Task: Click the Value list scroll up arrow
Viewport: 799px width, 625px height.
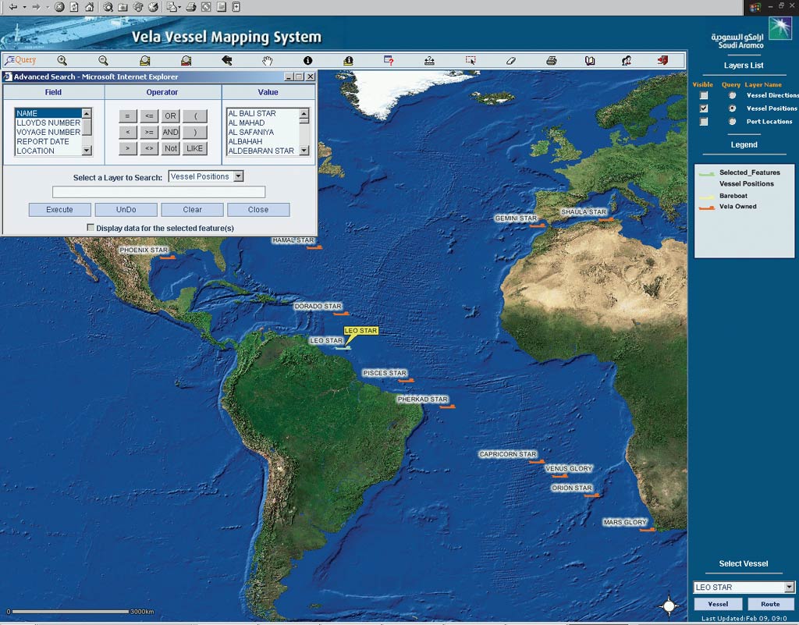Action: 304,113
